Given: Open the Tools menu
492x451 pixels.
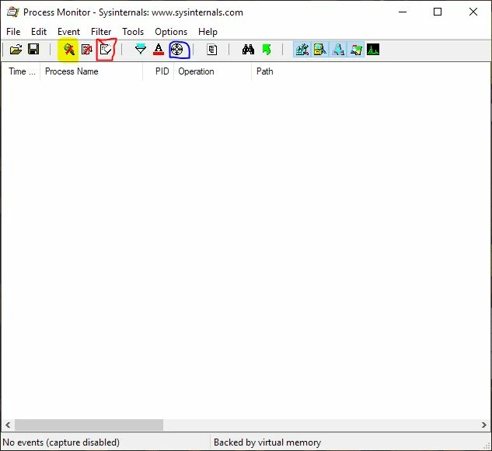Looking at the screenshot, I should (133, 32).
